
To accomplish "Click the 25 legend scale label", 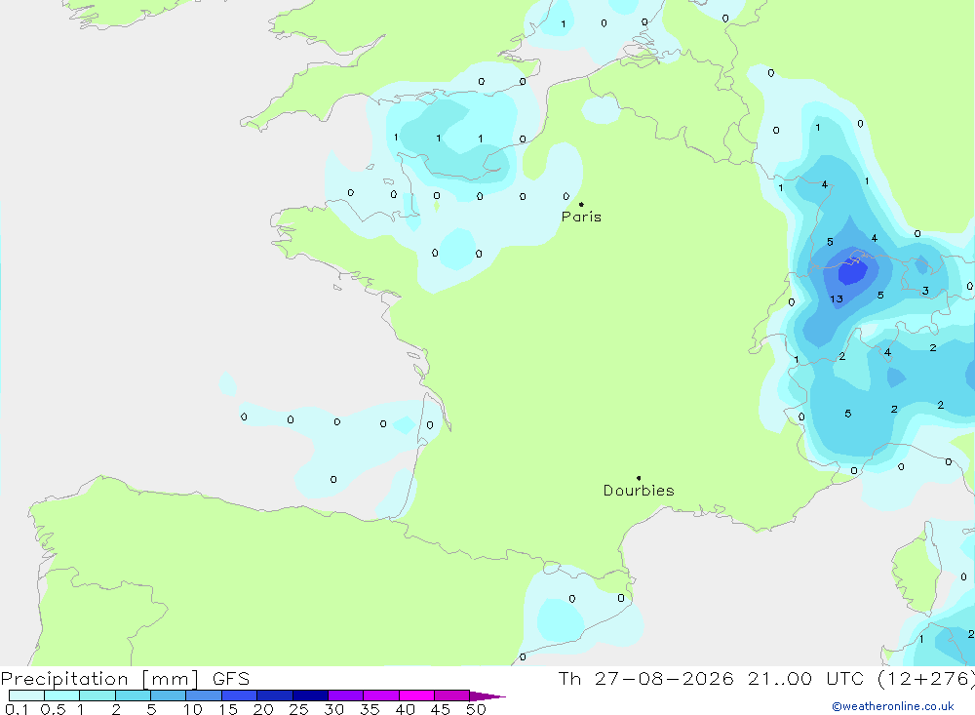I will coord(298,709).
